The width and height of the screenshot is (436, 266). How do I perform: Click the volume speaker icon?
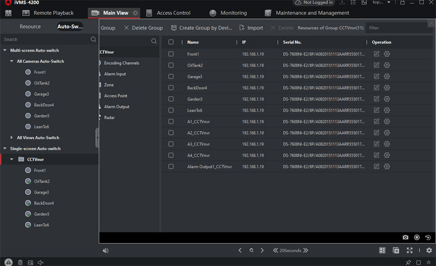106,251
